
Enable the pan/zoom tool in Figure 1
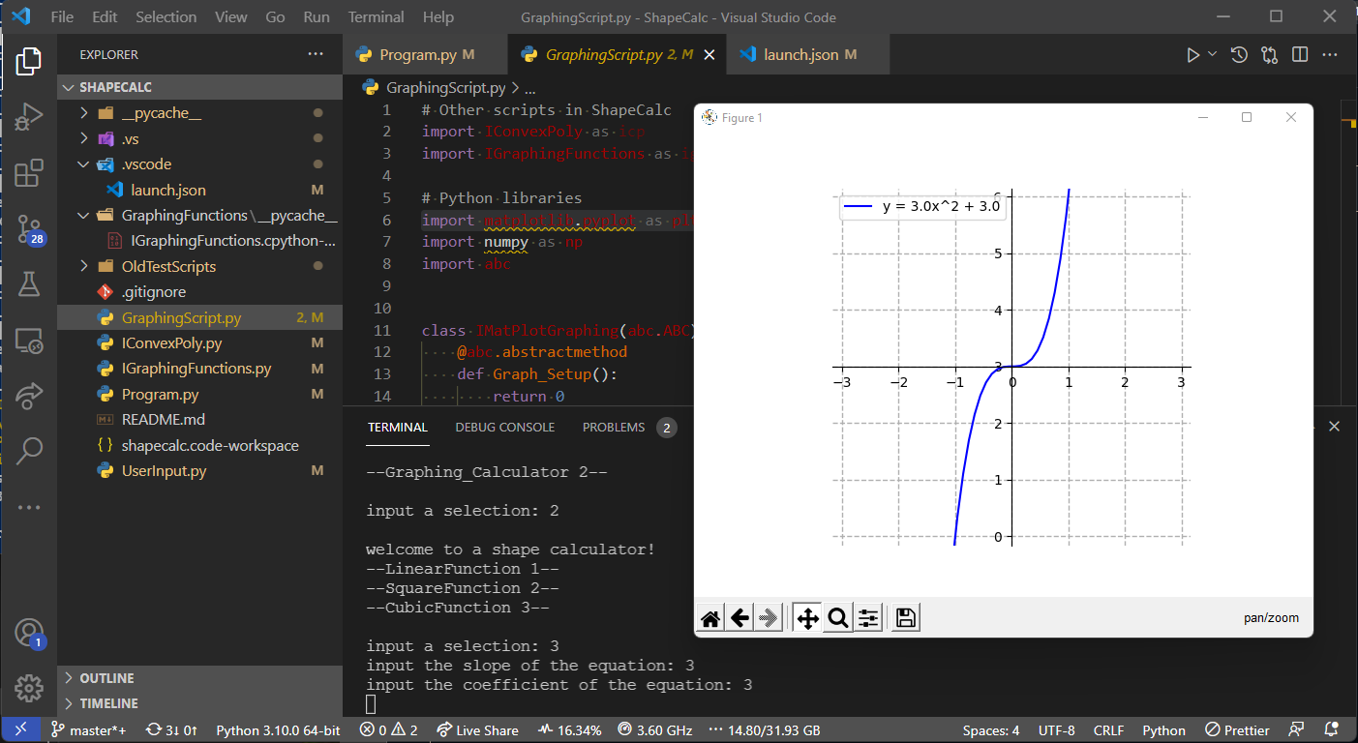click(806, 617)
